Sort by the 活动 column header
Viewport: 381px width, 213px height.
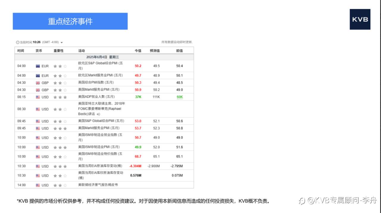(x=81, y=51)
